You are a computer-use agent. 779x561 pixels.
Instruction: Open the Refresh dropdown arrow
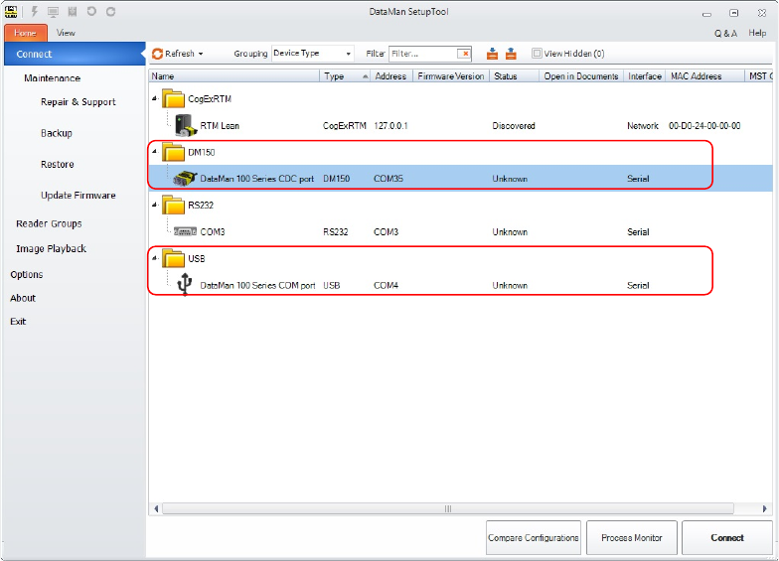[x=201, y=54]
